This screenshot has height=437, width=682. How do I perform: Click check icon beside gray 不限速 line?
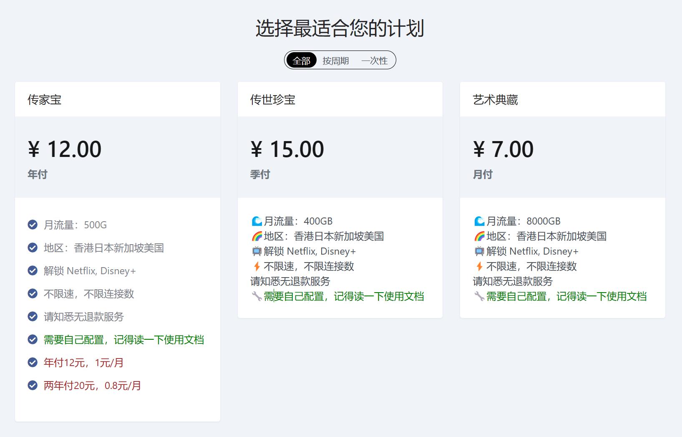coord(33,294)
